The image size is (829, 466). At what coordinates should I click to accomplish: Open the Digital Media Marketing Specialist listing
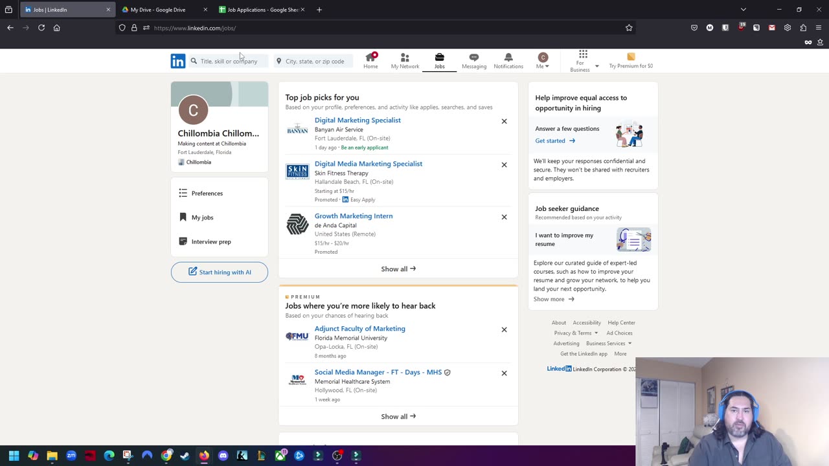point(369,164)
